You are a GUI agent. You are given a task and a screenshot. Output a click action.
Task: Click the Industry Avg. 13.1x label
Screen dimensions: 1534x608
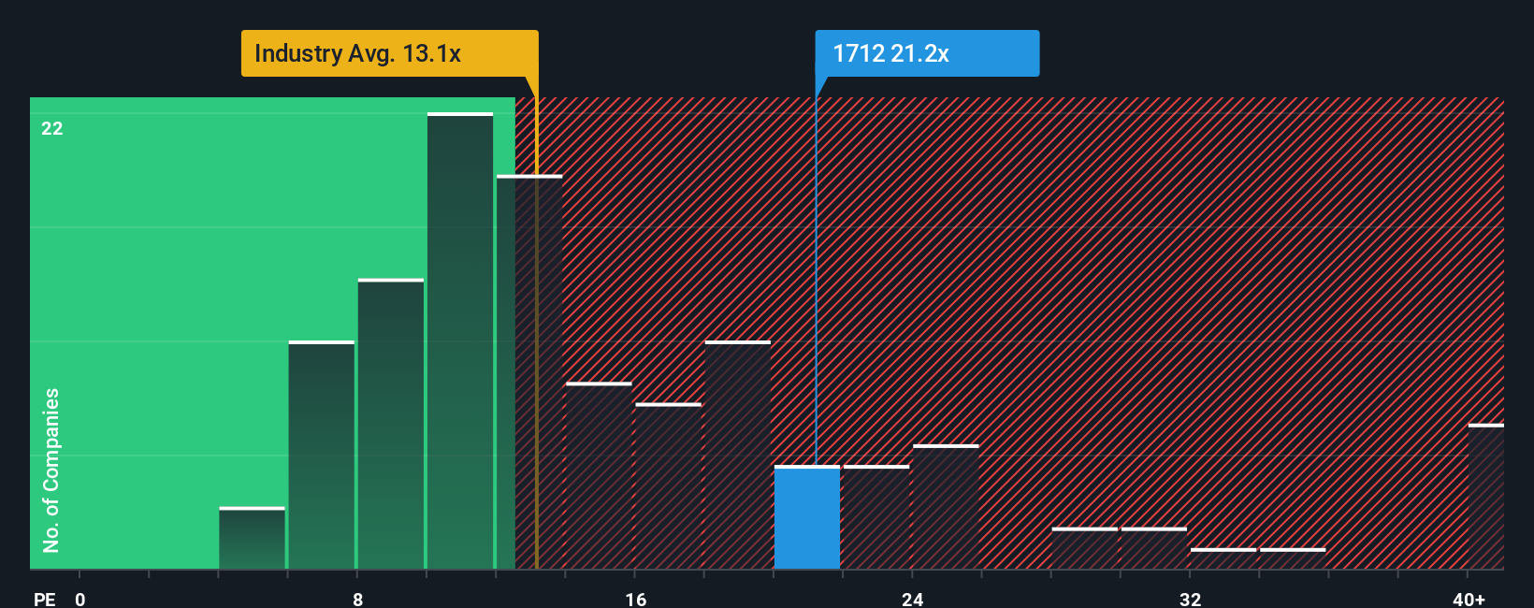tap(389, 53)
